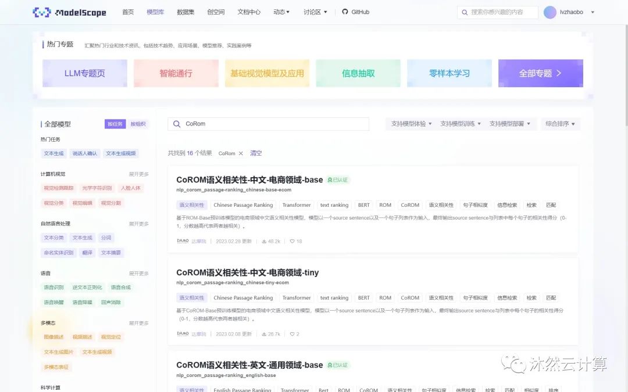Open the 基础视觉模型及应用 topic card

pyautogui.click(x=267, y=73)
